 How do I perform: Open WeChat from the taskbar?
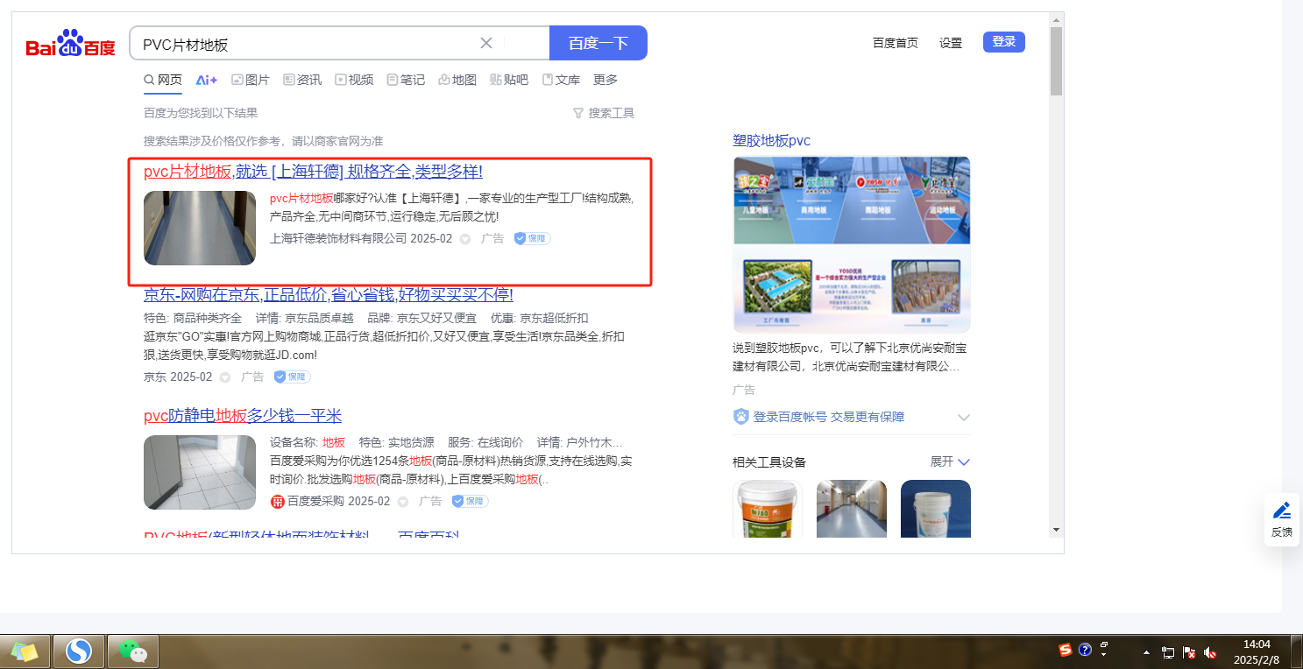click(x=132, y=651)
